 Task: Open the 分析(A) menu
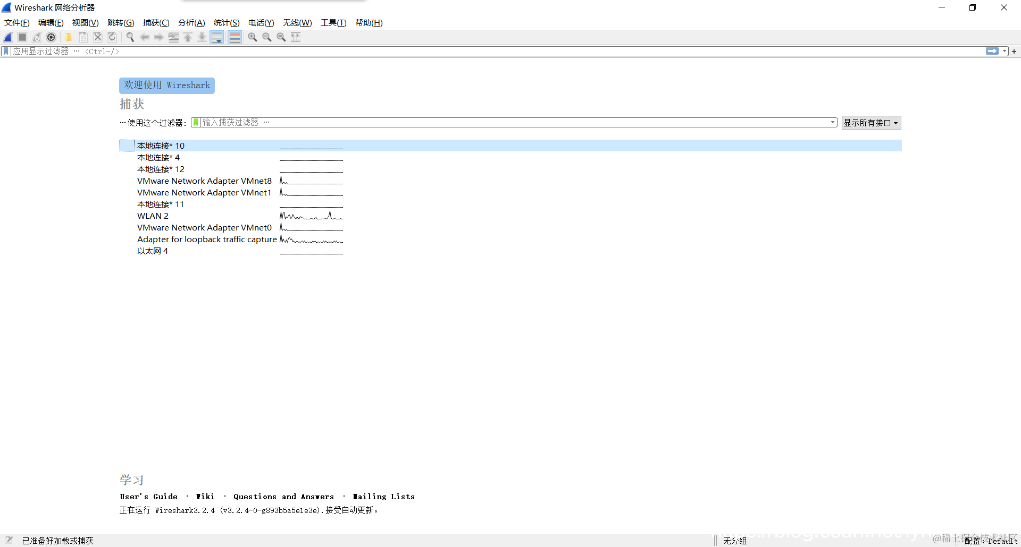tap(191, 23)
